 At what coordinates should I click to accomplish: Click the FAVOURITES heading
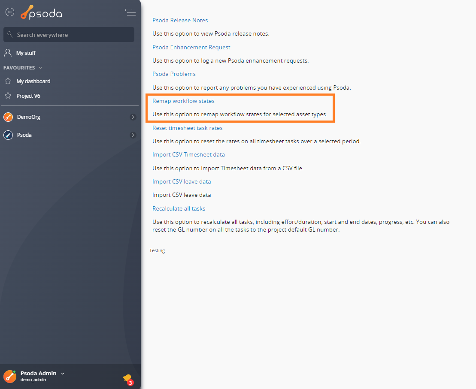click(19, 68)
